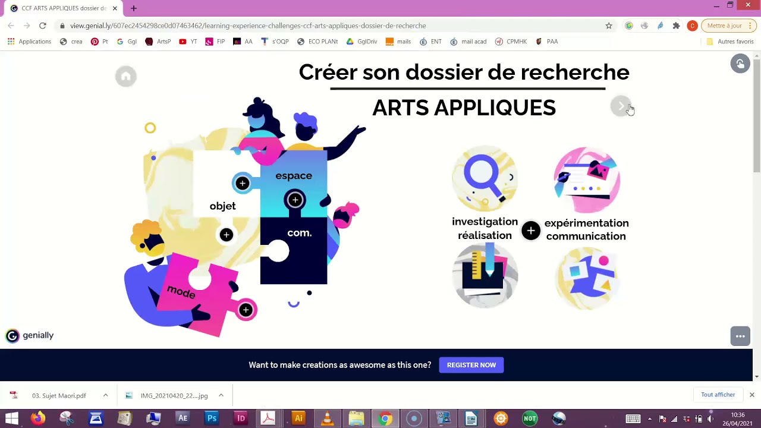Screen dimensions: 761x428
Task: Select the expérimentation screen illustration
Action: coord(587,180)
